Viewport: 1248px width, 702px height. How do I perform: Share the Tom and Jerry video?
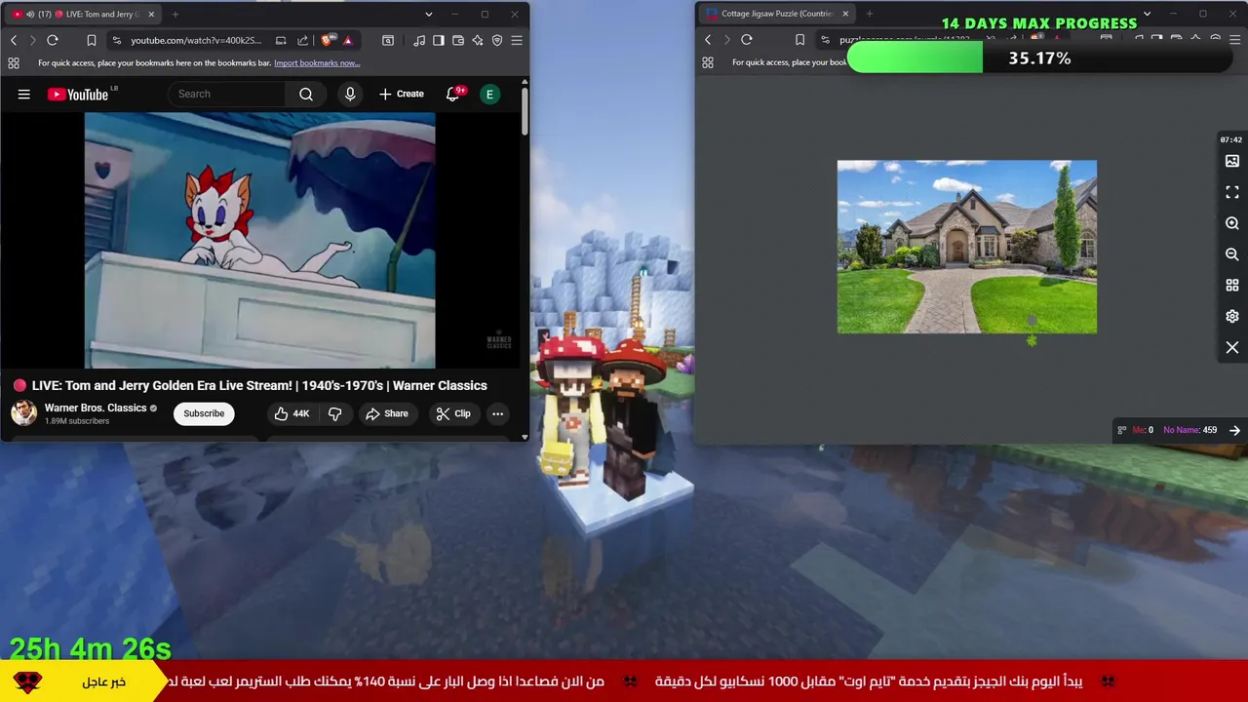coord(387,413)
